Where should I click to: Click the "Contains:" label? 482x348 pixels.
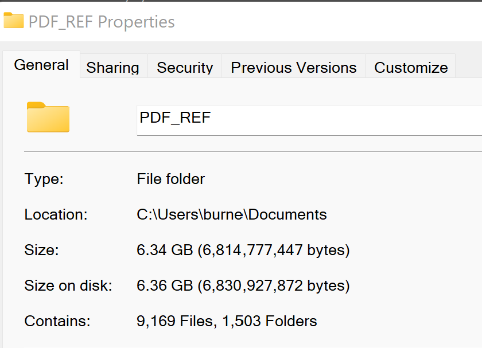tap(57, 321)
